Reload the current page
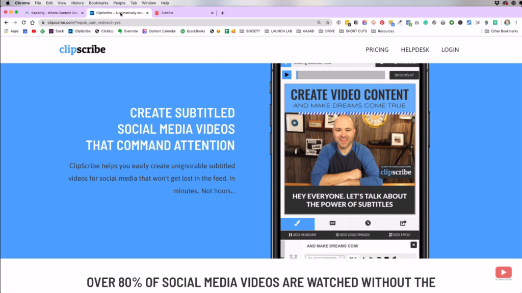522x293 pixels. (23, 22)
